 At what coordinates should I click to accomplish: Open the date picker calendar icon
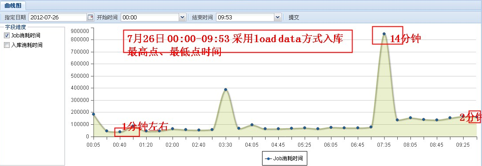point(90,18)
